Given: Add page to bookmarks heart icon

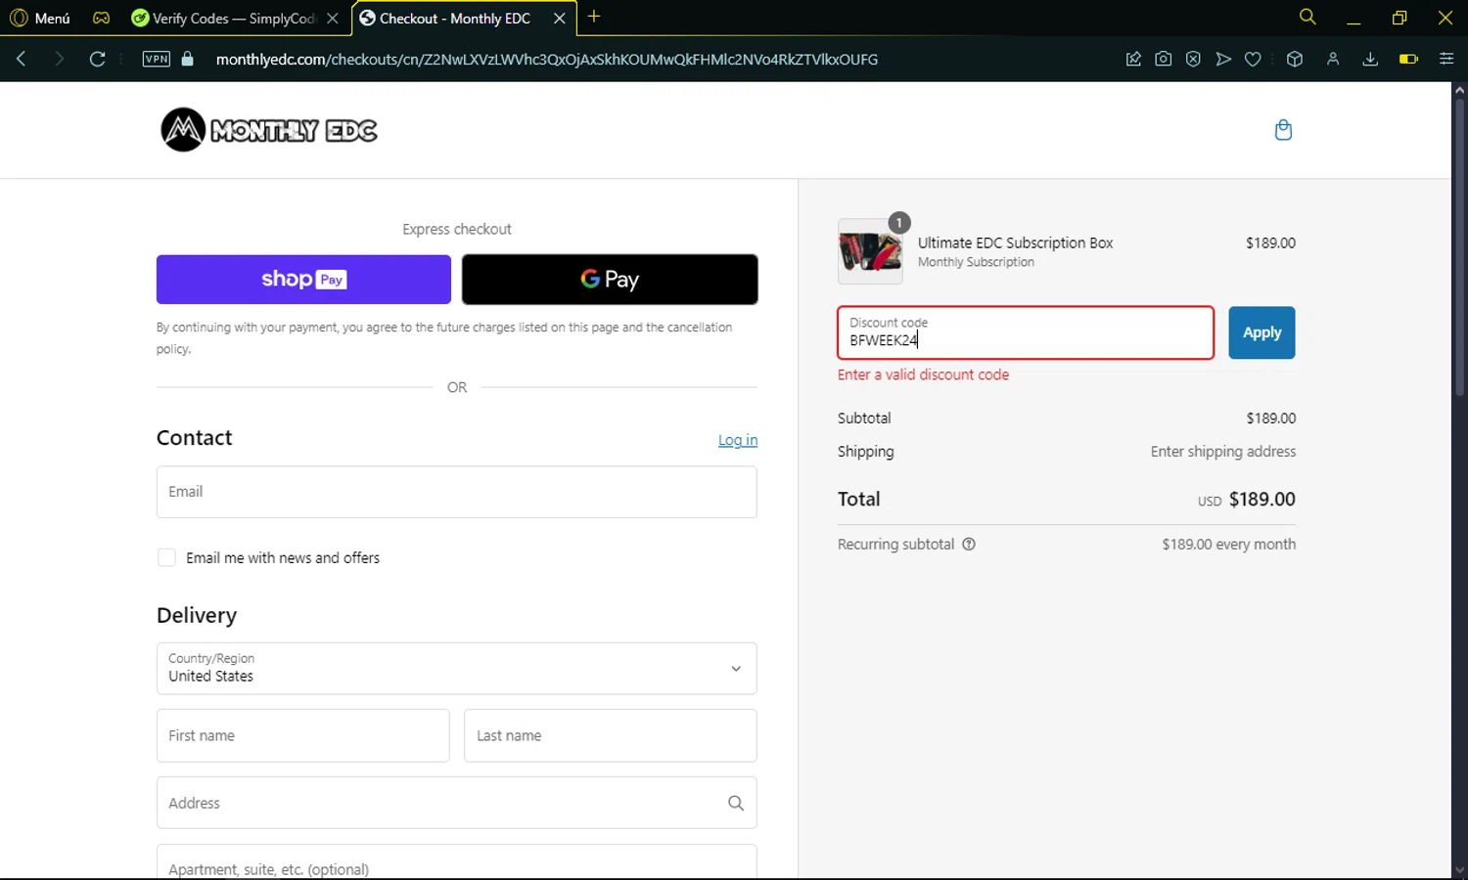Looking at the screenshot, I should point(1253,59).
